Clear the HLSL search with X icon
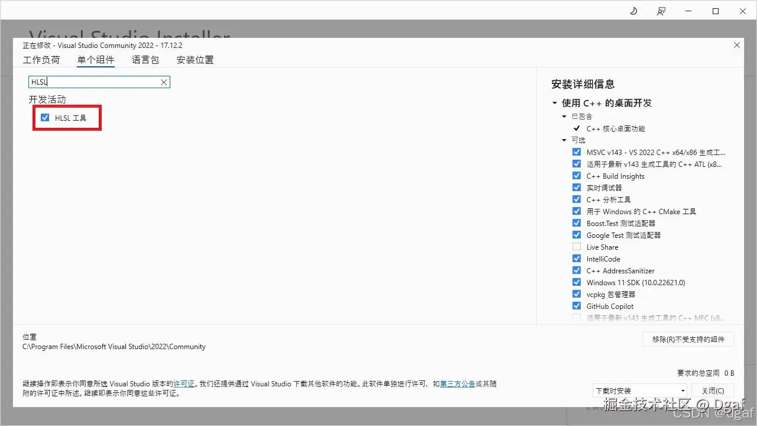The image size is (757, 426). [x=164, y=82]
